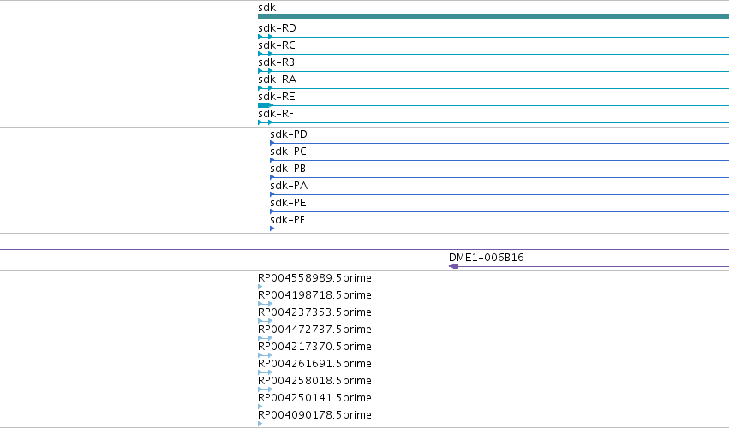Select the RP004472737.5prime label
This screenshot has height=428, width=729.
pos(314,330)
